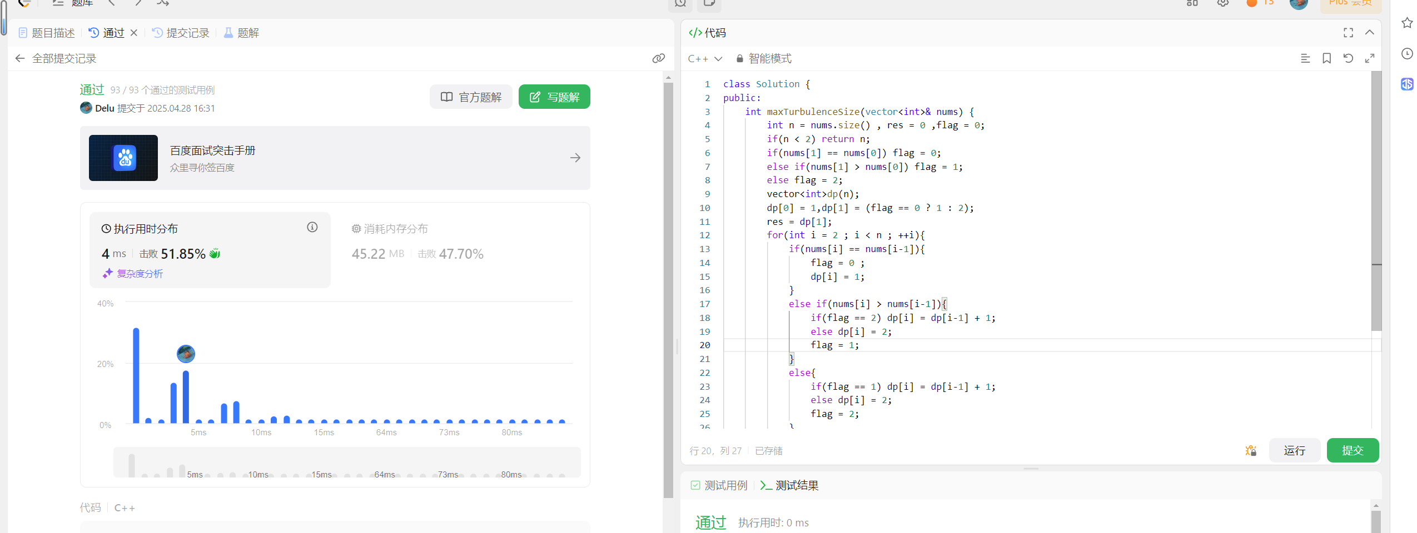Viewport: 1417px width, 533px height.
Task: Click the Baidu handbook thumbnail image
Action: coord(123,158)
